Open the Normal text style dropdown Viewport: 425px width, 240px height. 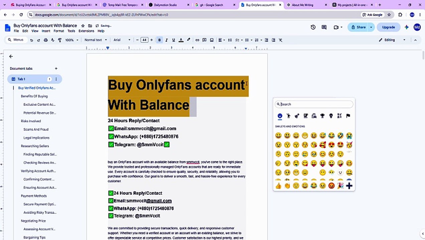point(96,40)
